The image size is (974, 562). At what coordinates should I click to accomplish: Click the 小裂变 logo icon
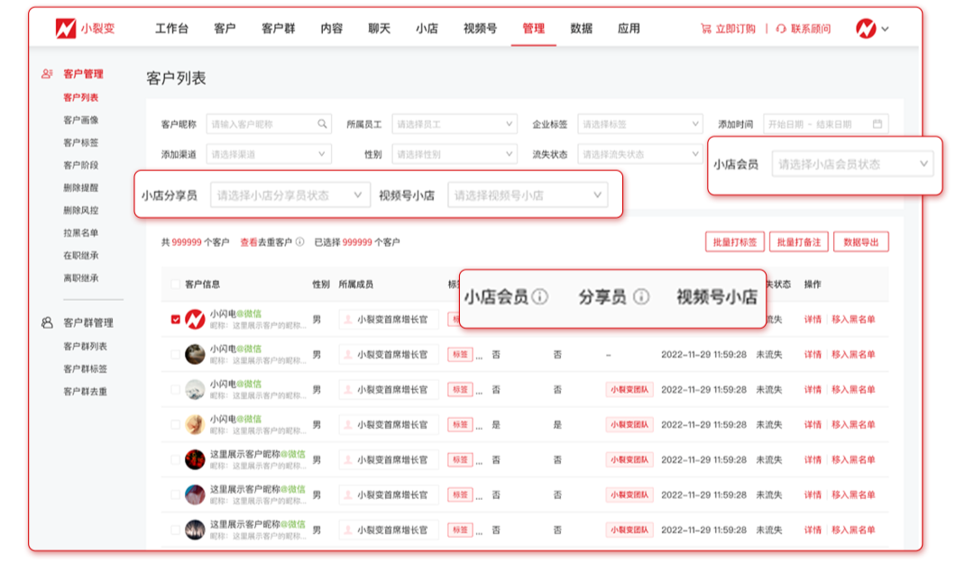(66, 28)
